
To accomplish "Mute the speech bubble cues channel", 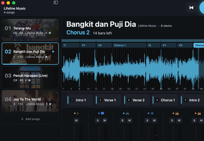I will pyautogui.click(x=105, y=120).
